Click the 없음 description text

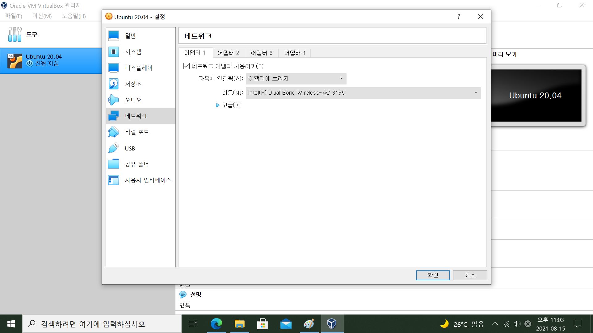[185, 306]
